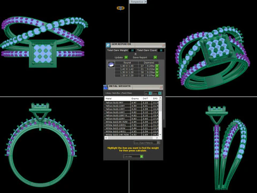Select the Yellow Gold 22KY row

pyautogui.click(x=132, y=118)
